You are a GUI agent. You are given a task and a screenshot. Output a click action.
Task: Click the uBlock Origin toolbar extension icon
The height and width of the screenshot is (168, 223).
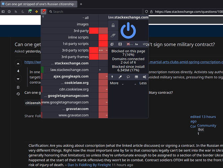point(43,11)
